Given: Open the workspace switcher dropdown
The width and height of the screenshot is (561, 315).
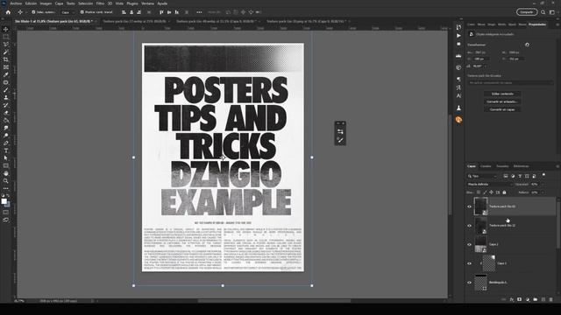Looking at the screenshot, I should pyautogui.click(x=552, y=12).
